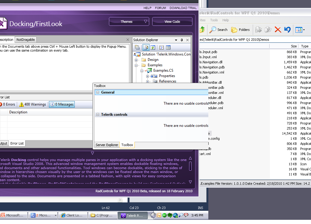The image size is (311, 224).
Task: Switch to the Output tab
Action: click(4, 143)
